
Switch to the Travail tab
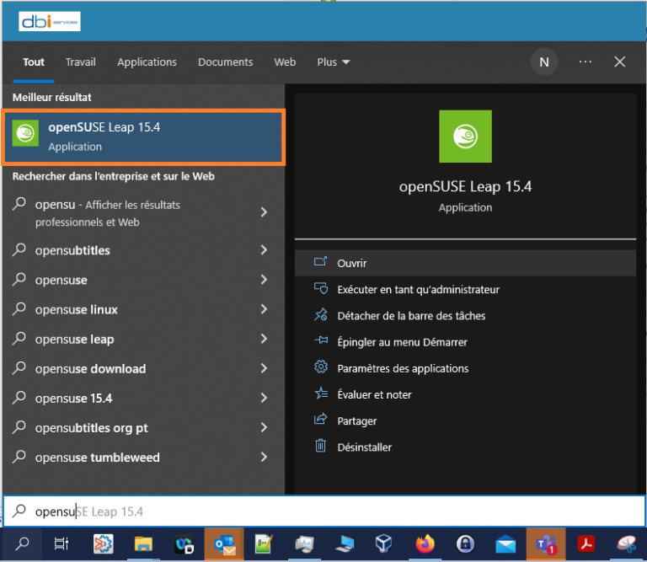tap(81, 62)
